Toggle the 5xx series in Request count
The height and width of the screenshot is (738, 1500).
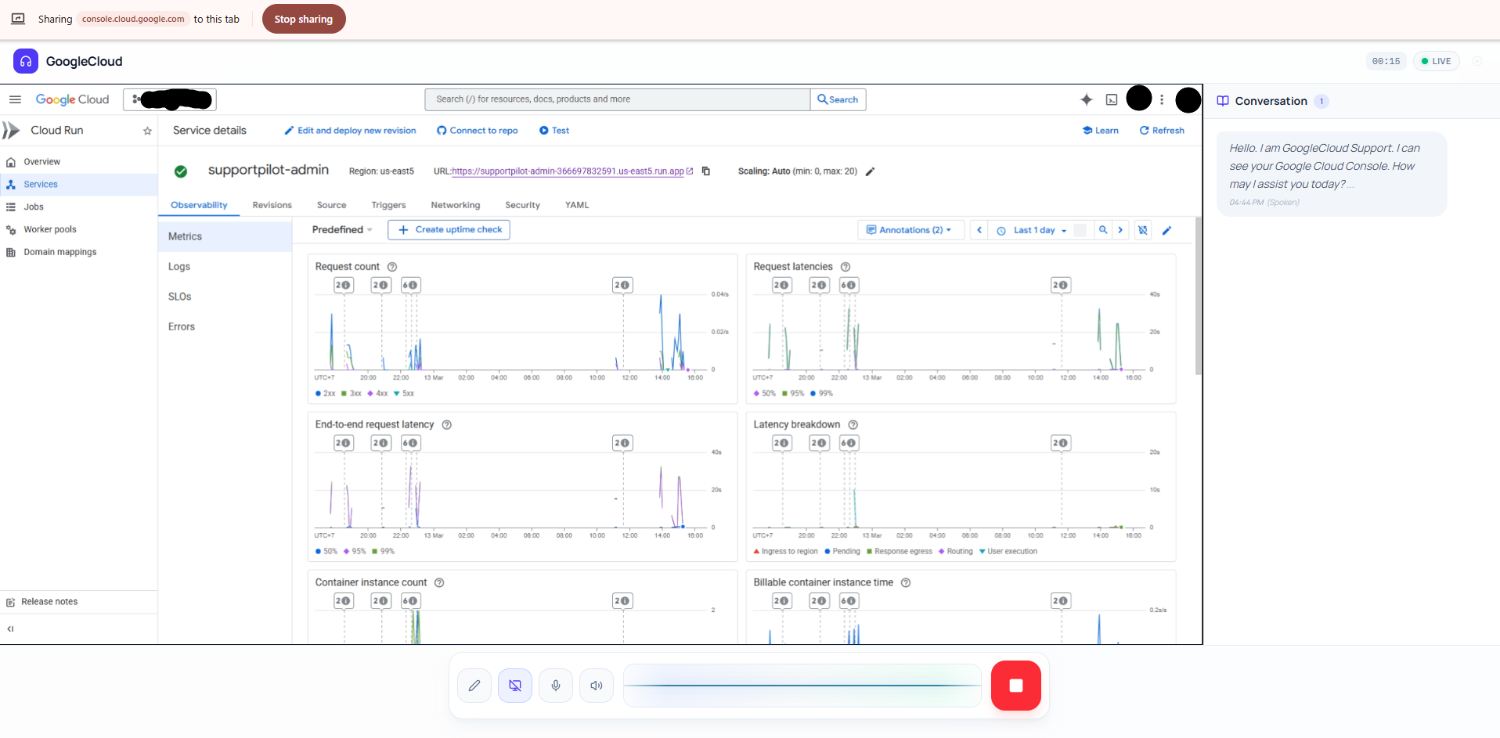tap(404, 394)
